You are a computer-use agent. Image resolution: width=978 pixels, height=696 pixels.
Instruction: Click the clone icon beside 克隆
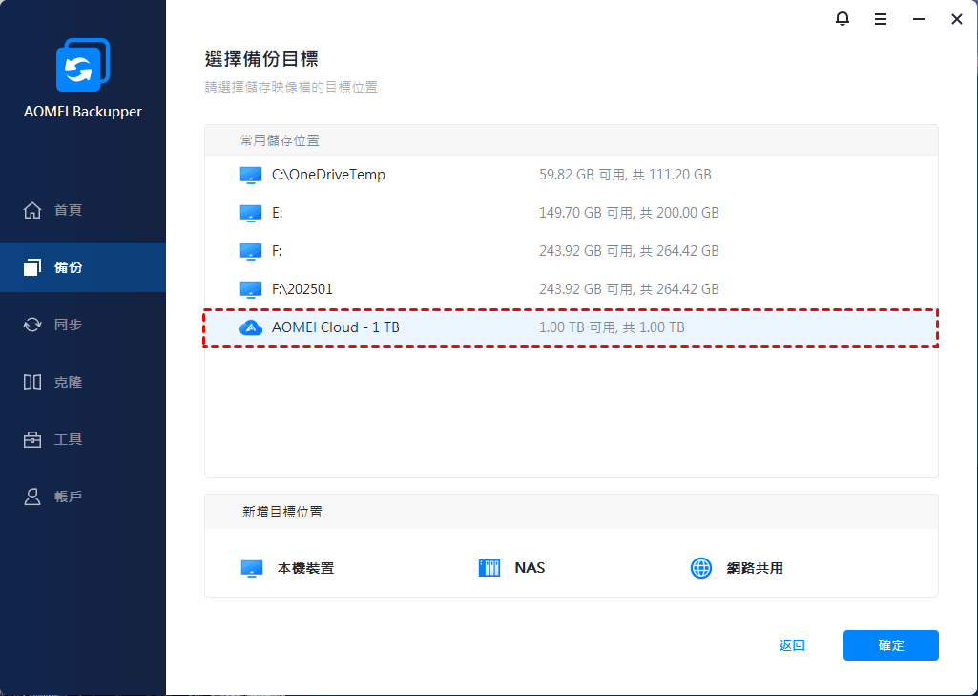pyautogui.click(x=32, y=382)
